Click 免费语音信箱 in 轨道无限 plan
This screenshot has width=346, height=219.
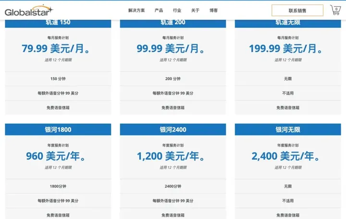288,108
